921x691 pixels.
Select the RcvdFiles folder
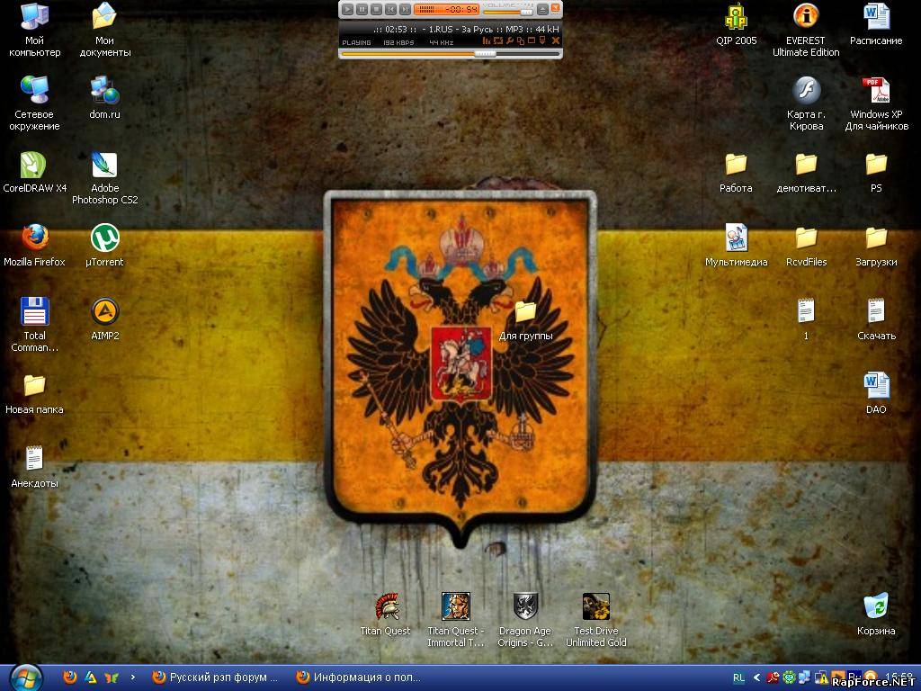[x=806, y=246]
